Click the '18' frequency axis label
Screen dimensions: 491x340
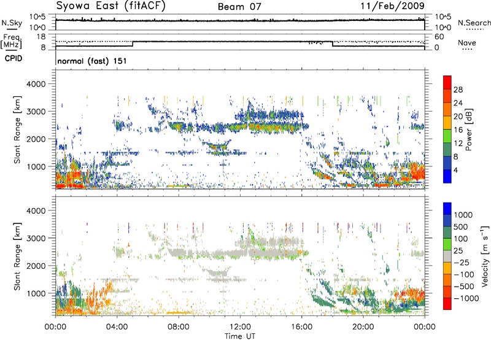(x=41, y=37)
